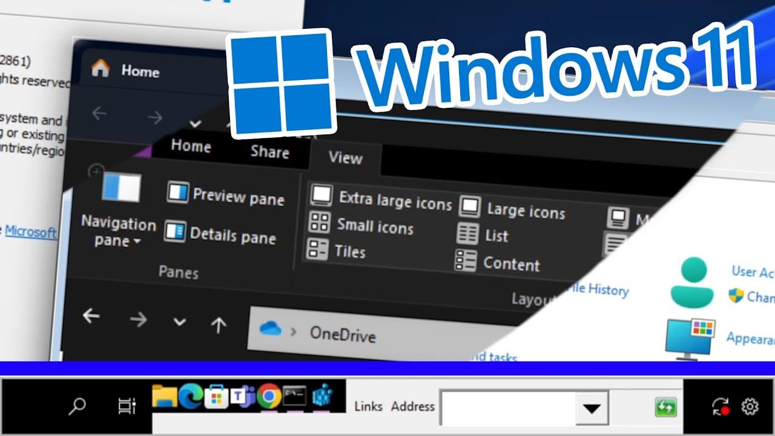
Task: Choose the List layout option
Action: pos(482,235)
